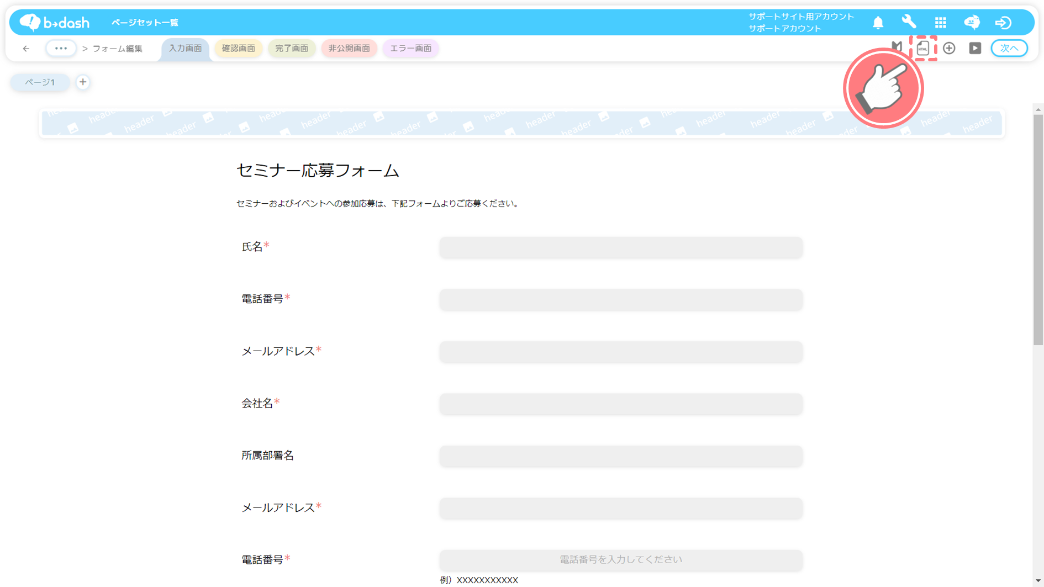This screenshot has width=1044, height=587.
Task: Switch to 確認画面 tab
Action: pyautogui.click(x=239, y=49)
